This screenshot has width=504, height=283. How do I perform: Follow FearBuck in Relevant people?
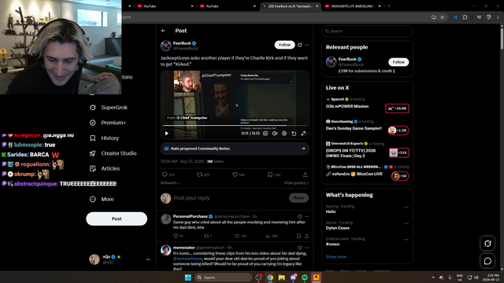(398, 62)
